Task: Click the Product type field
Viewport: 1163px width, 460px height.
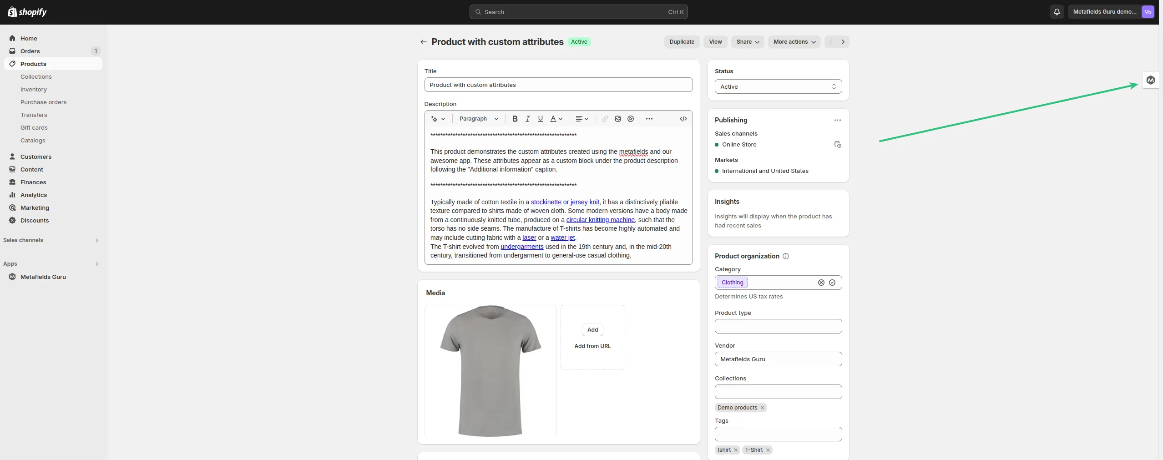Action: tap(778, 326)
